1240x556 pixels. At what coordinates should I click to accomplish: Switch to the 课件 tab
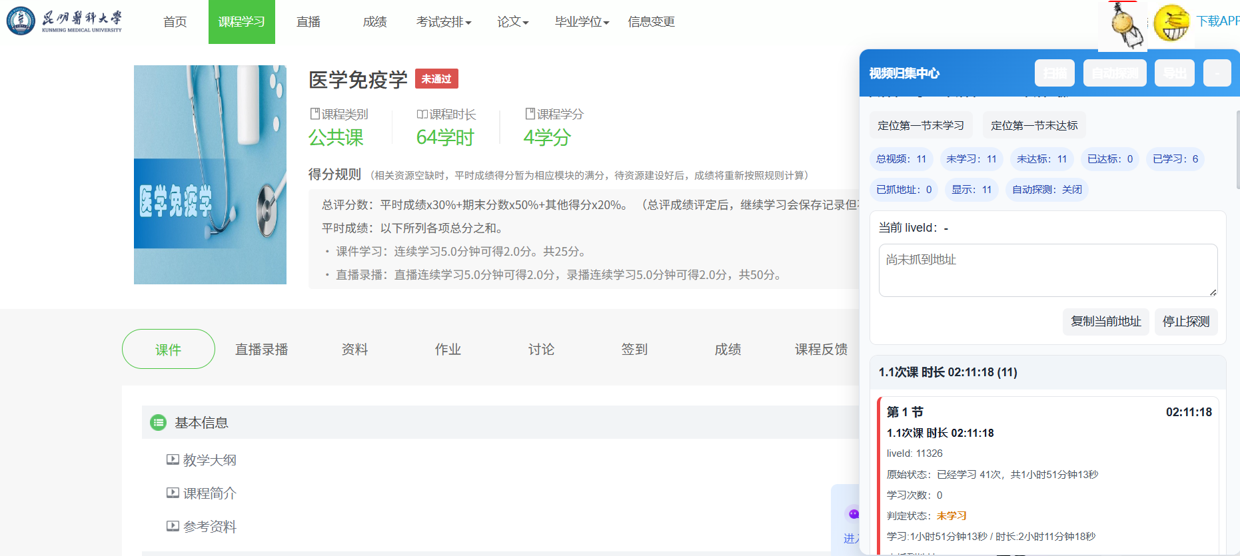(x=169, y=349)
